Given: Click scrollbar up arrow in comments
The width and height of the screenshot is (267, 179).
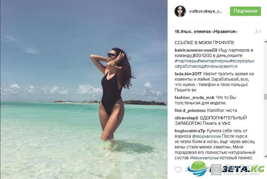Looking at the screenshot, I should coord(265,41).
